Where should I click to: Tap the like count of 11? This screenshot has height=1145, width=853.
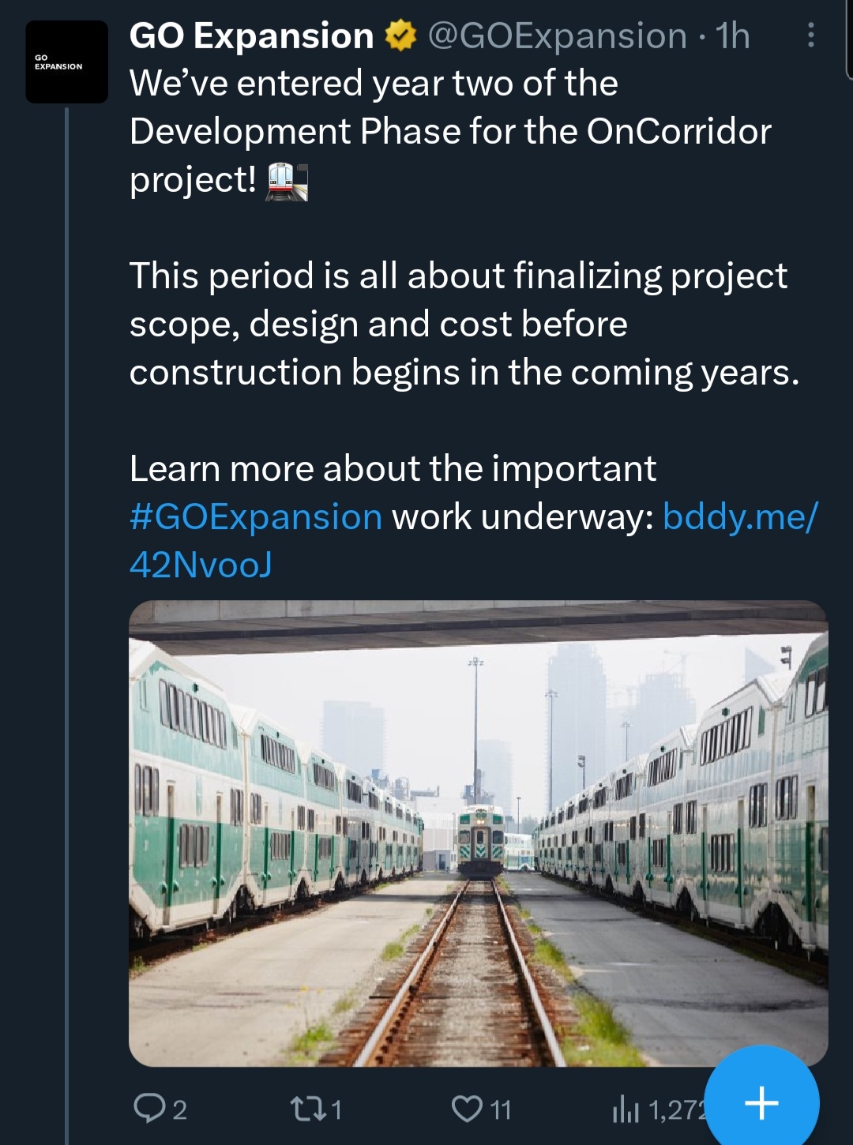pyautogui.click(x=501, y=1110)
